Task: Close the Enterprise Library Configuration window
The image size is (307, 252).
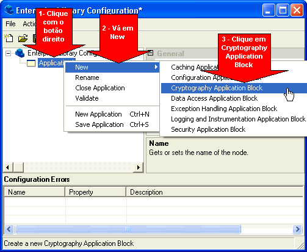Action: point(297,10)
